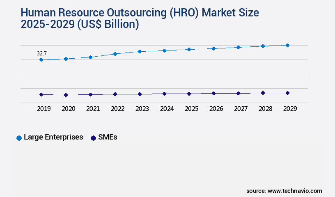The image size is (335, 197).
Task: Click the 2020 x-axis year label
Action: point(68,109)
